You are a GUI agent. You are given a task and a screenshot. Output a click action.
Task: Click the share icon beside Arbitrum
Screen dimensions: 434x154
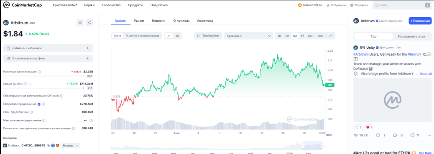point(89,23)
